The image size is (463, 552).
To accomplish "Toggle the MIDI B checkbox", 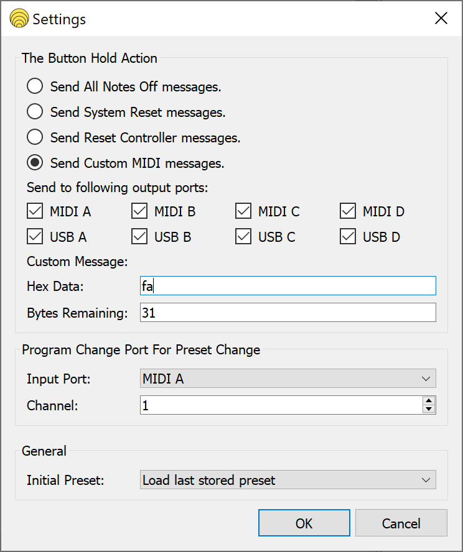I will point(139,211).
